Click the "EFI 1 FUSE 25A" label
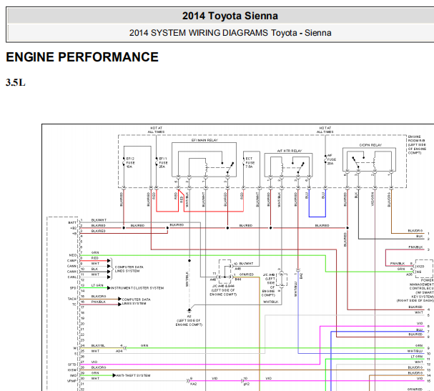 pos(163,163)
